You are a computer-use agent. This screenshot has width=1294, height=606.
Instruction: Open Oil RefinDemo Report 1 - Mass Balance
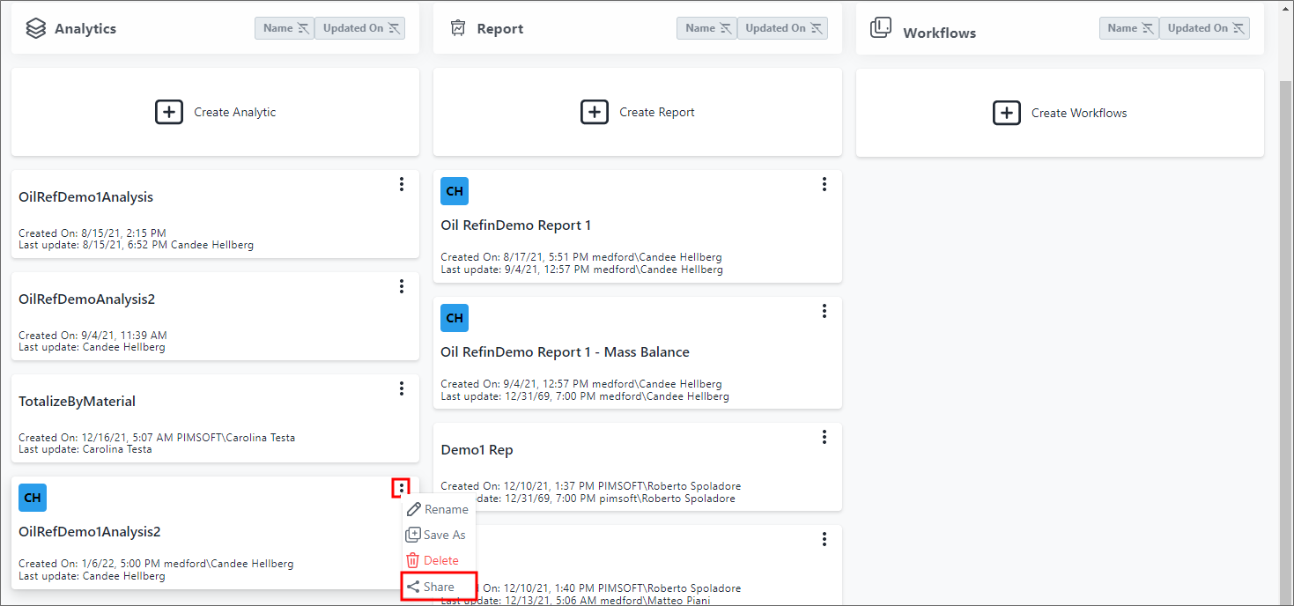tap(565, 352)
